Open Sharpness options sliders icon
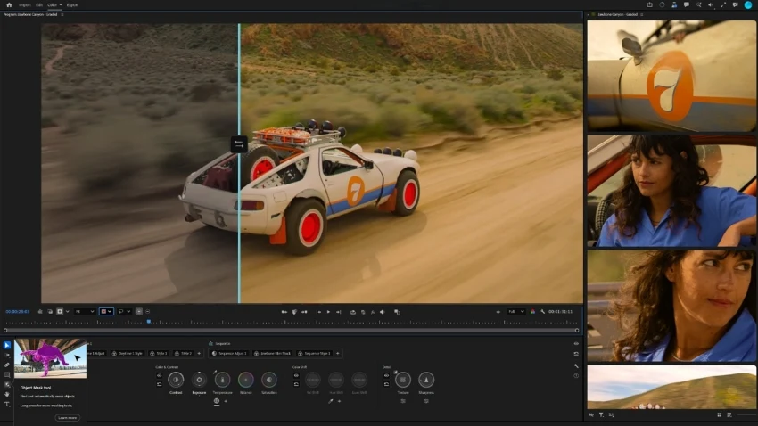 pos(426,401)
